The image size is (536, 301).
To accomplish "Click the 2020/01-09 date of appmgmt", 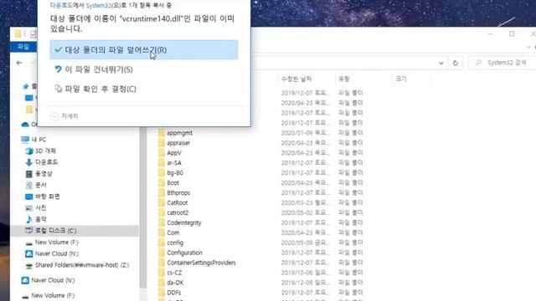I will (306, 133).
